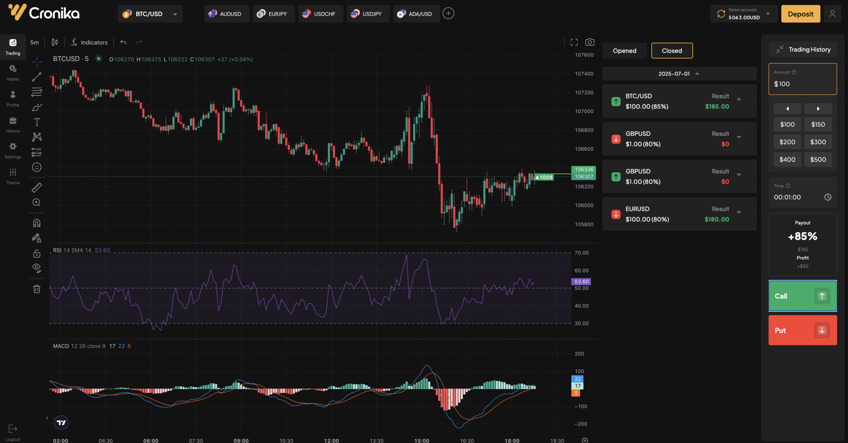
Task: Expand the GBPUSD put trade details
Action: click(739, 137)
